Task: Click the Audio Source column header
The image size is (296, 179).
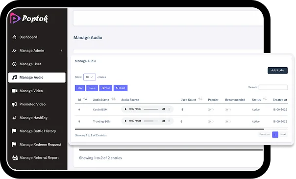Action: [x=130, y=100]
